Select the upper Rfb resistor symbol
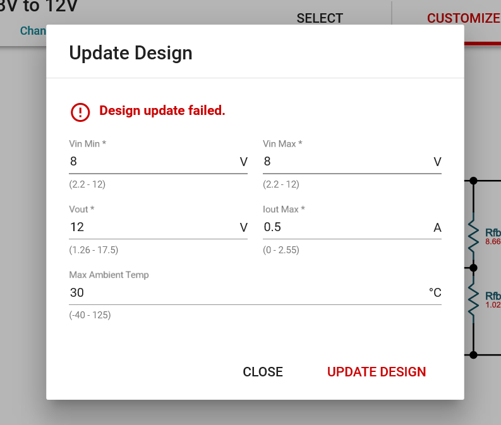The image size is (501, 425). pyautogui.click(x=473, y=235)
